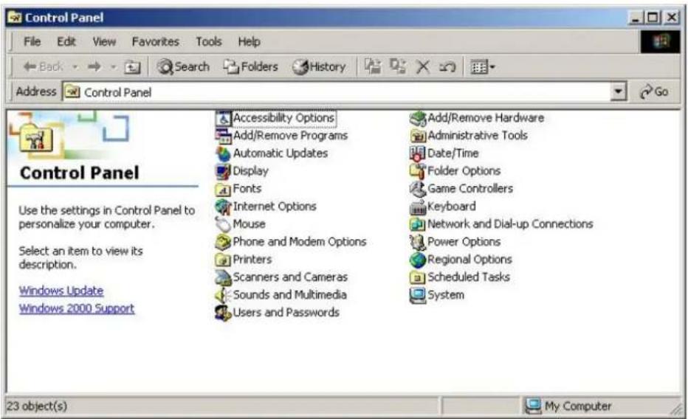Image resolution: width=688 pixels, height=419 pixels.
Task: Open the Favorites menu
Action: click(155, 41)
